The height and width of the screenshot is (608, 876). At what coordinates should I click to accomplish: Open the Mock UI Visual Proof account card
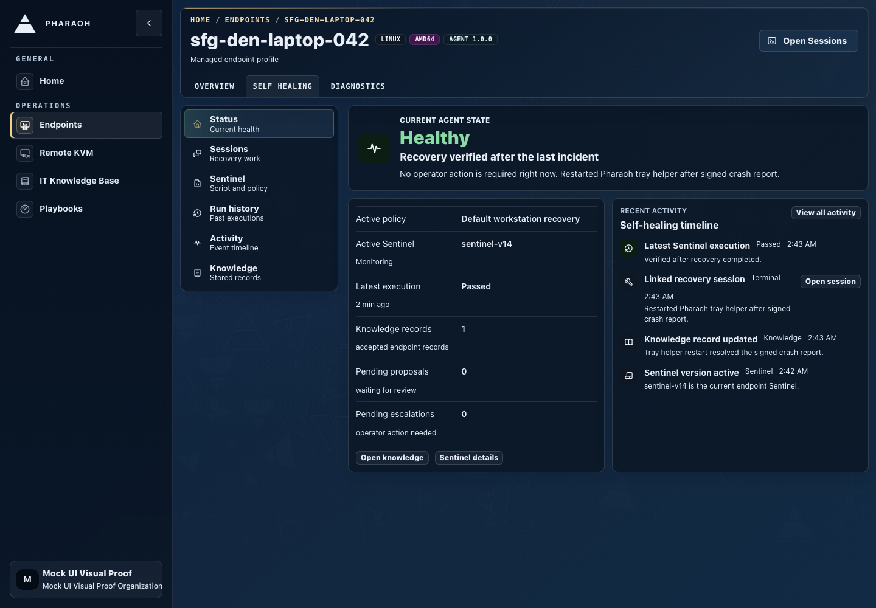(86, 579)
